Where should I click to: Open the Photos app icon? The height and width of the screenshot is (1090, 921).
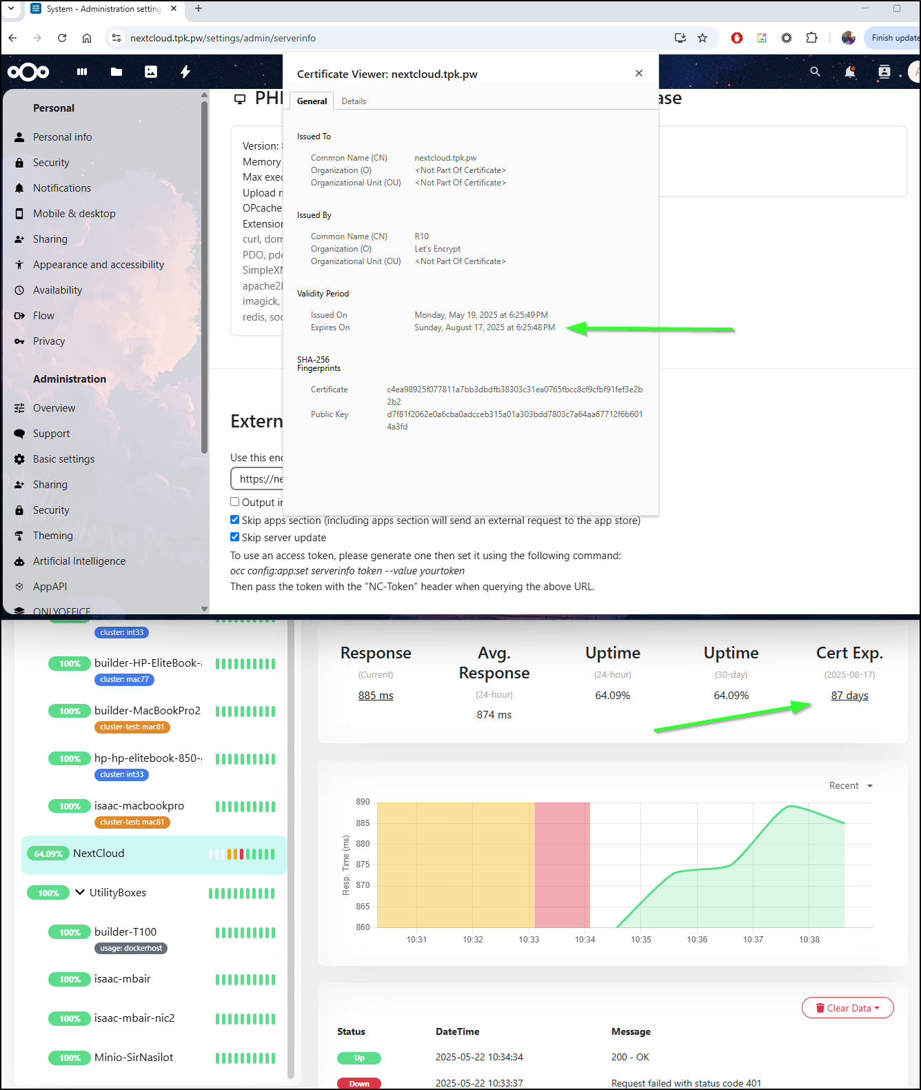pyautogui.click(x=151, y=72)
